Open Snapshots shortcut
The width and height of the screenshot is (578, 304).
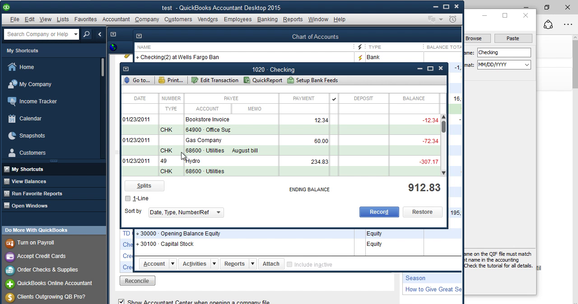32,136
